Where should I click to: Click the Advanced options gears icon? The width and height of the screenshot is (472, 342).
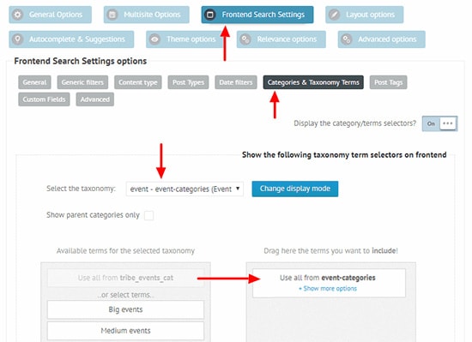pos(347,39)
